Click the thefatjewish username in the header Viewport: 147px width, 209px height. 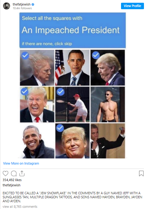click(21, 4)
